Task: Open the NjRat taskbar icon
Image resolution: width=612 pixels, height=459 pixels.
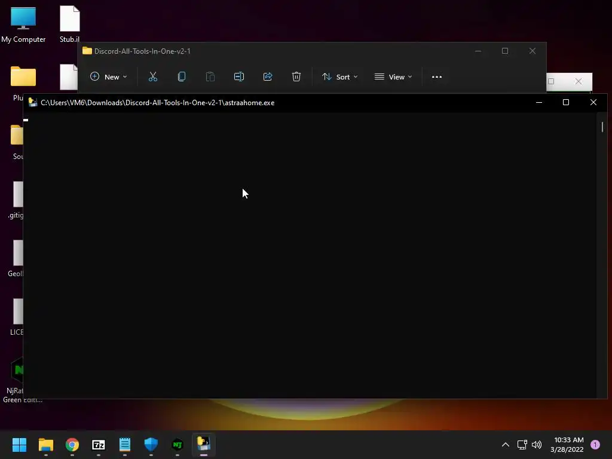Action: point(178,445)
